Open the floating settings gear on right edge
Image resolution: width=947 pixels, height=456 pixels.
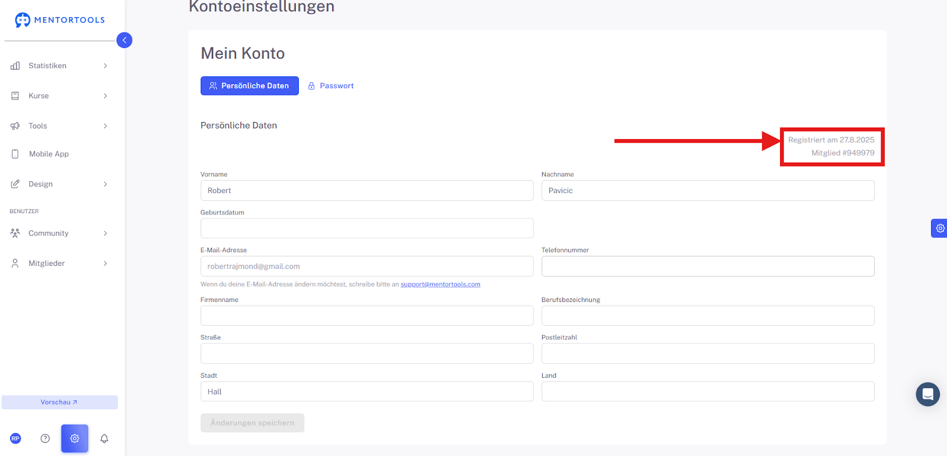939,228
